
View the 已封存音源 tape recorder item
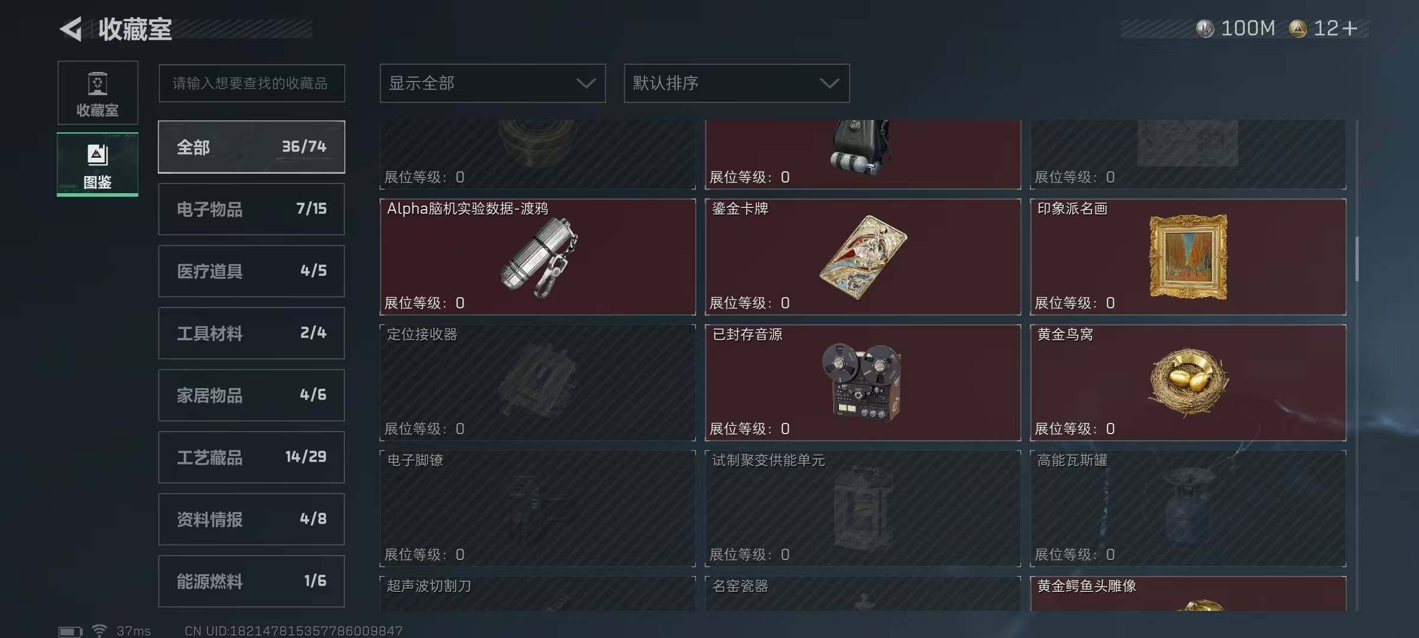863,383
